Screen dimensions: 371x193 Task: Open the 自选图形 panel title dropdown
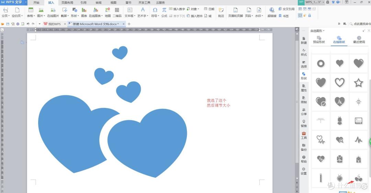click(x=317, y=31)
